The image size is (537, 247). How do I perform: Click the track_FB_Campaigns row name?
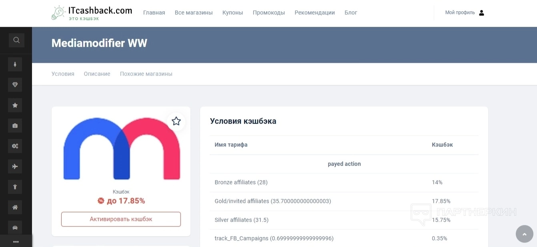point(274,239)
